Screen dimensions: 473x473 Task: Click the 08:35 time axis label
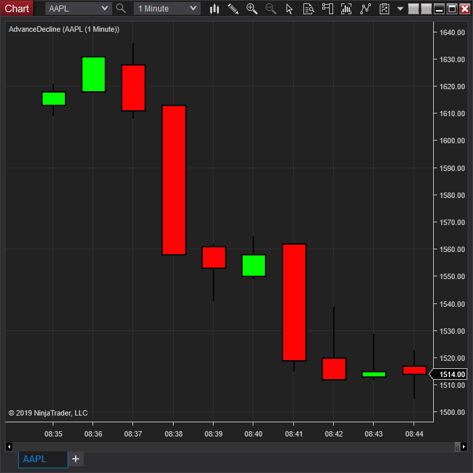click(x=53, y=434)
